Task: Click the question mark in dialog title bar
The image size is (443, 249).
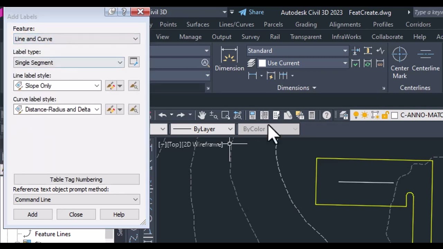Action: [x=124, y=12]
